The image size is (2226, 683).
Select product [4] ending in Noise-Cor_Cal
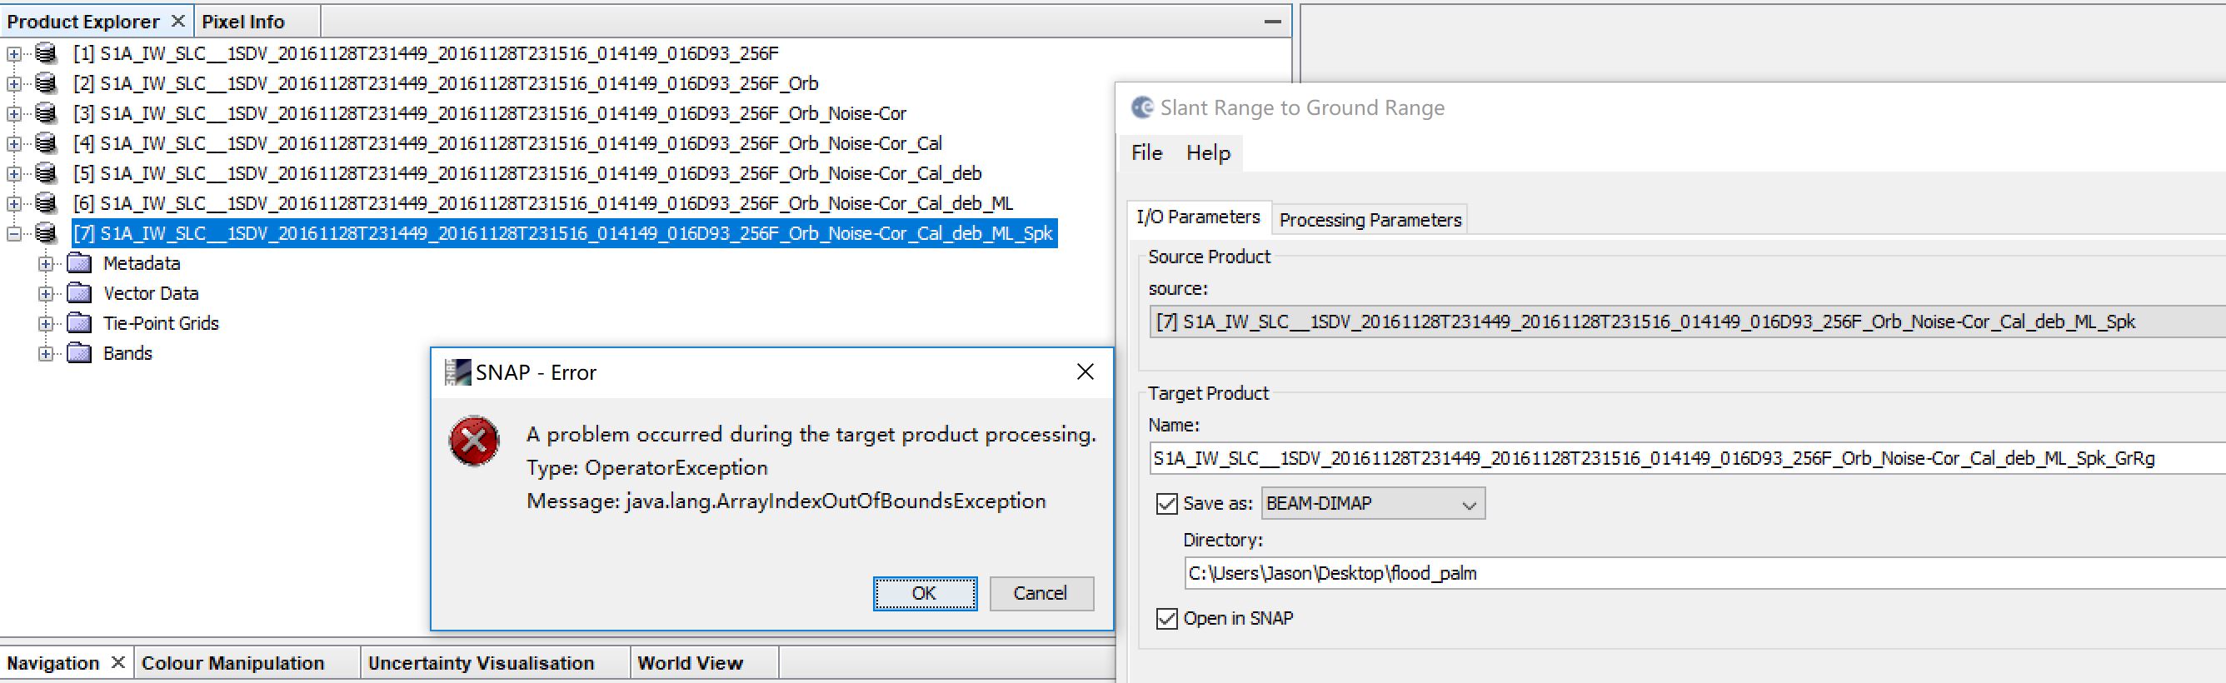tap(507, 143)
